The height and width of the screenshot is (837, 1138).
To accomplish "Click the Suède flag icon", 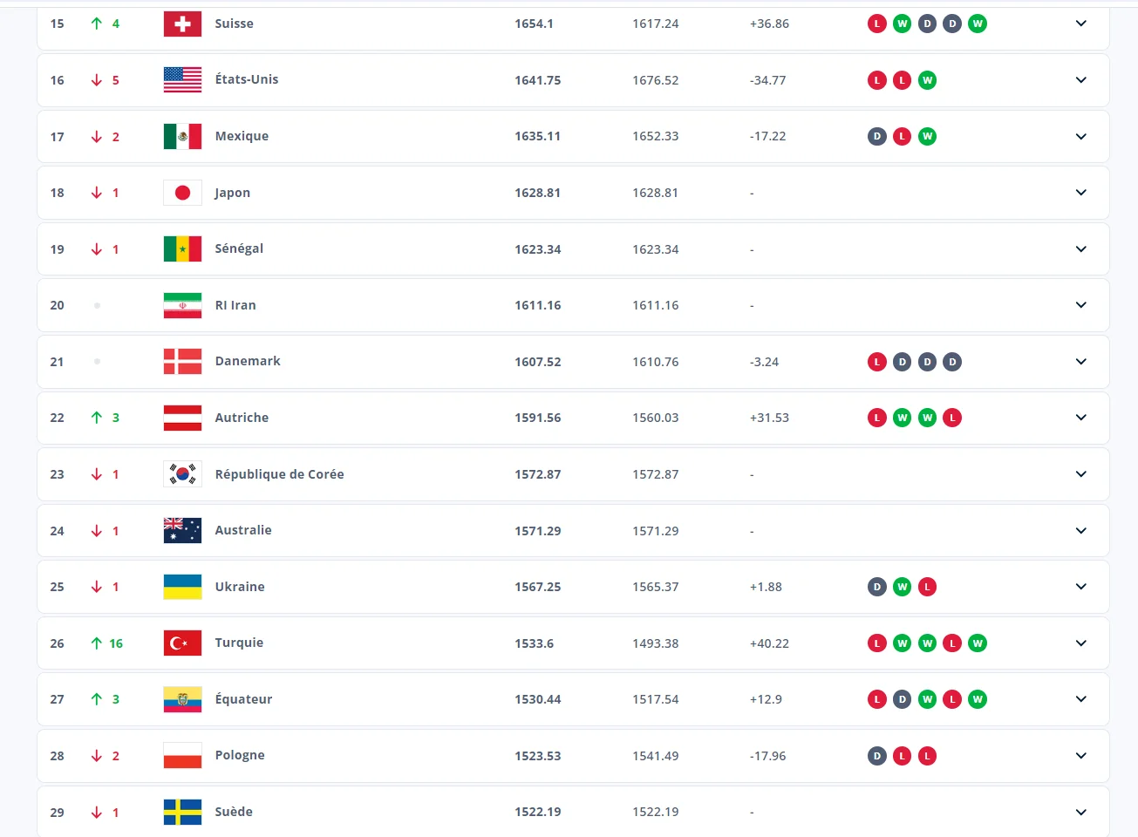I will 182,813.
